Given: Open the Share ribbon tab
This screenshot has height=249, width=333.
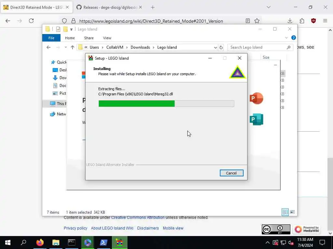Looking at the screenshot, I should tap(89, 38).
